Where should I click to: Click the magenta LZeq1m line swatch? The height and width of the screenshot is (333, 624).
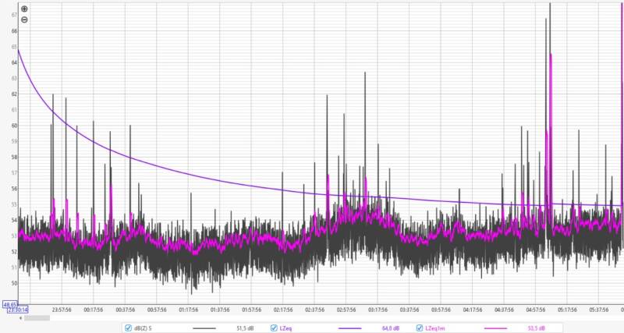tap(496, 328)
